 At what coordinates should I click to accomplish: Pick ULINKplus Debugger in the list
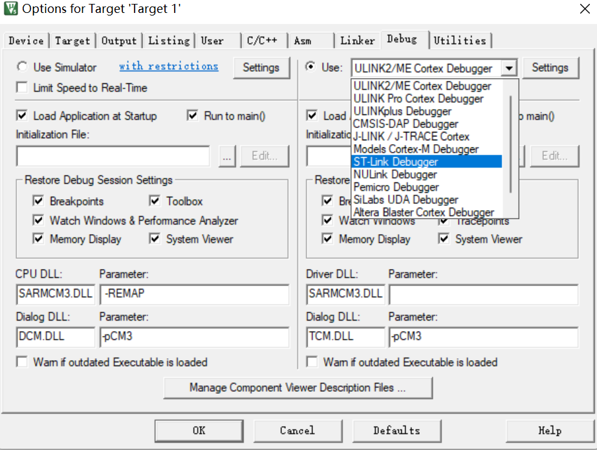point(426,111)
